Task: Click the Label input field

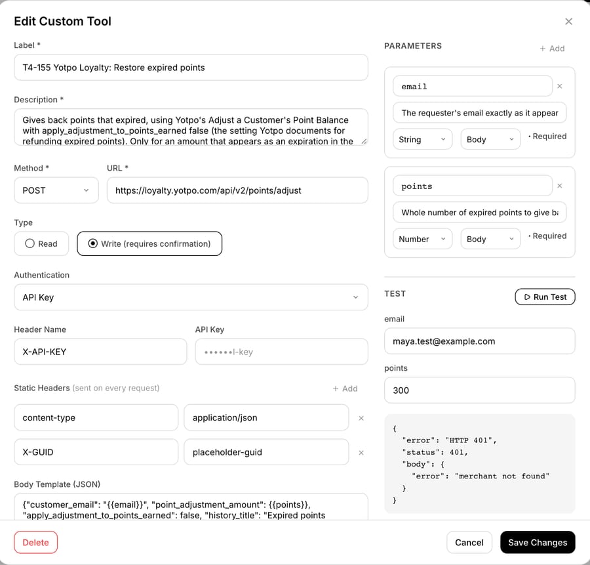Action: point(191,68)
